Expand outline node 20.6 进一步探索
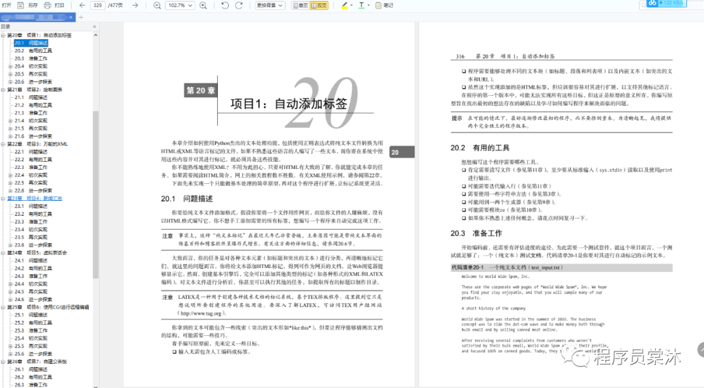Image resolution: width=704 pixels, height=388 pixels. pos(10,82)
